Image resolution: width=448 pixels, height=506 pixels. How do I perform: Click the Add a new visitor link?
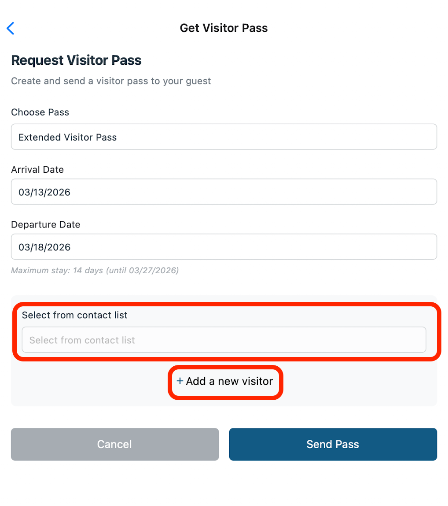[229, 381]
